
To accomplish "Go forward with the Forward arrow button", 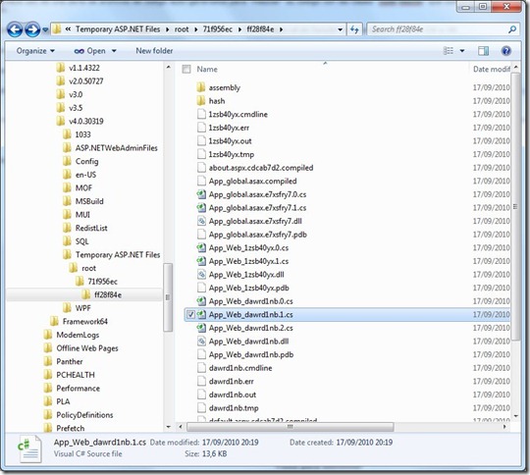I will pos(32,29).
